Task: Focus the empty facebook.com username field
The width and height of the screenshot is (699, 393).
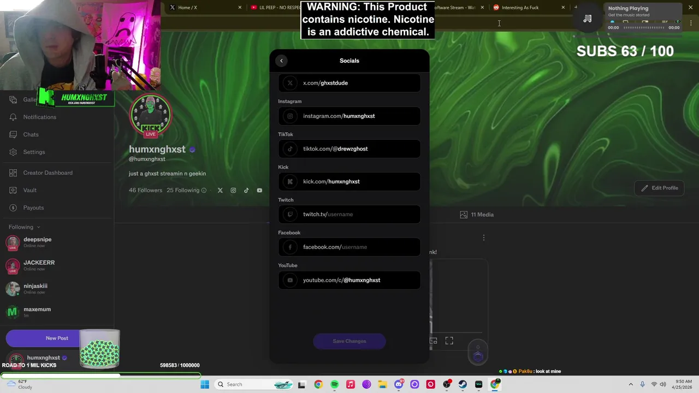Action: click(x=349, y=247)
